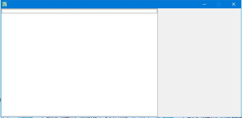Click the disabled maximize square button
The height and width of the screenshot is (118, 242).
pyautogui.click(x=219, y=4)
